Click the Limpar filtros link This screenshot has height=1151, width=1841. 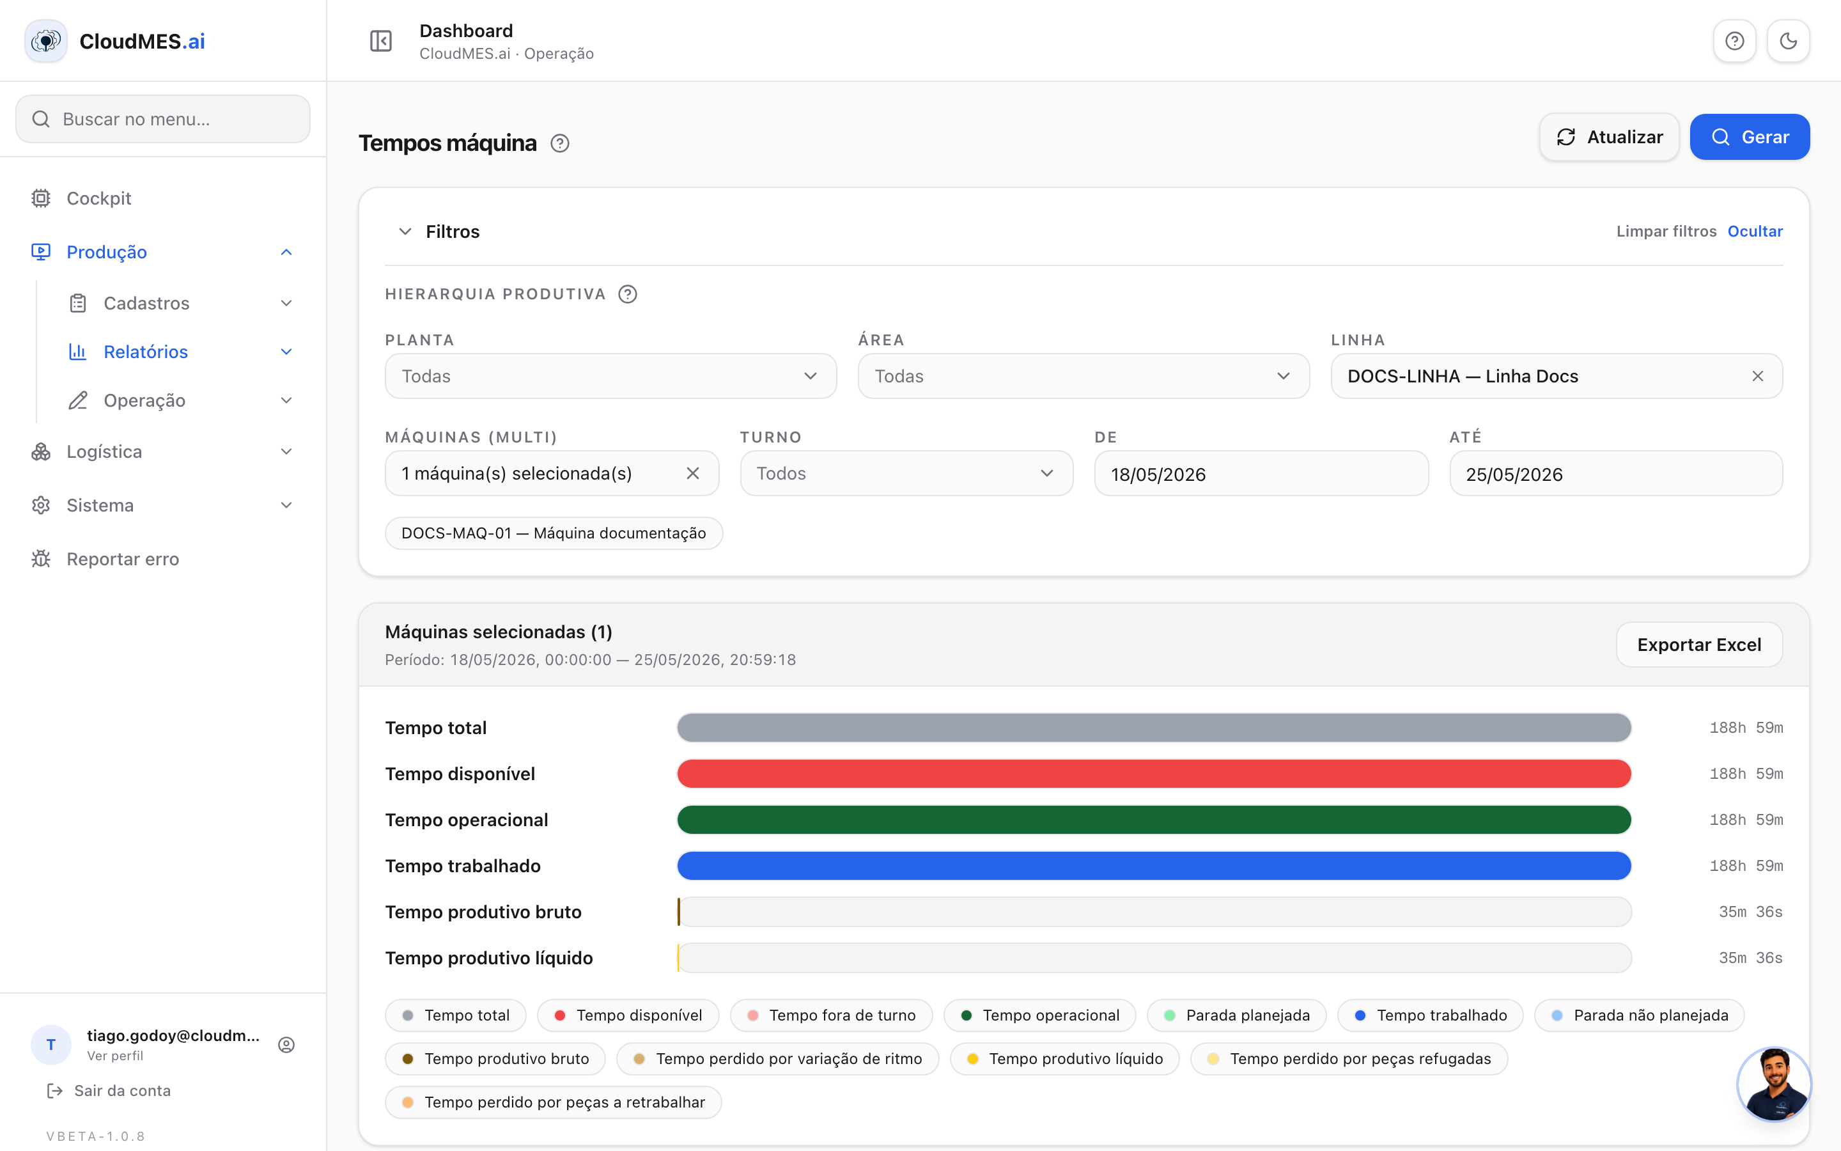point(1666,231)
